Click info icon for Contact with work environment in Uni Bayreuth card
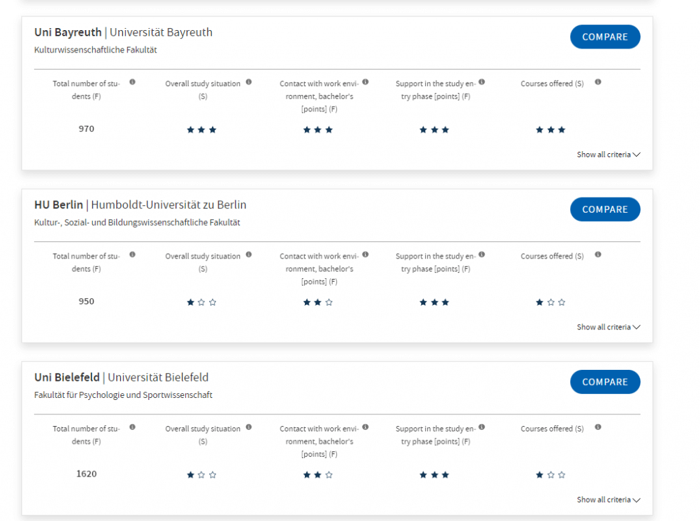Screen dimensions: 700x521 [x=366, y=82]
